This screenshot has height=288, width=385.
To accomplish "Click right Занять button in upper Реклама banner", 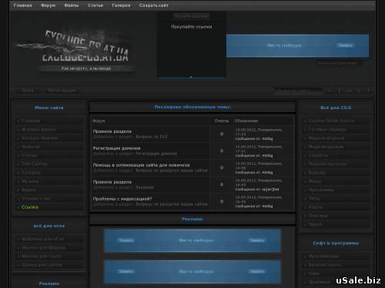I will click(x=256, y=240).
